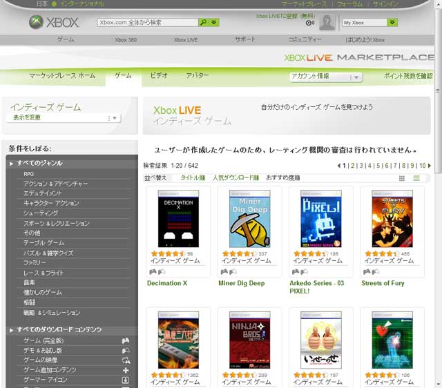Open the Xbox 360 navigation menu
Viewport: 442px width, 388px height.
pos(126,40)
